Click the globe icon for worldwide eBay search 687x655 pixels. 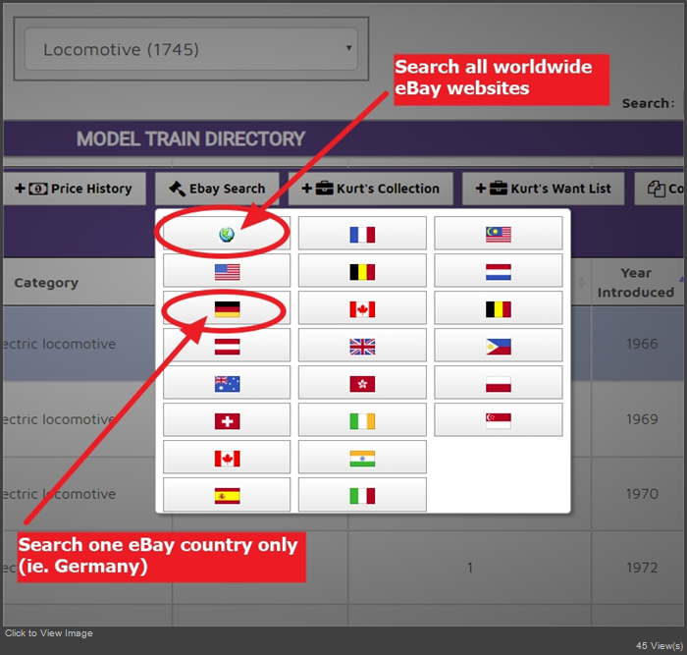[227, 234]
